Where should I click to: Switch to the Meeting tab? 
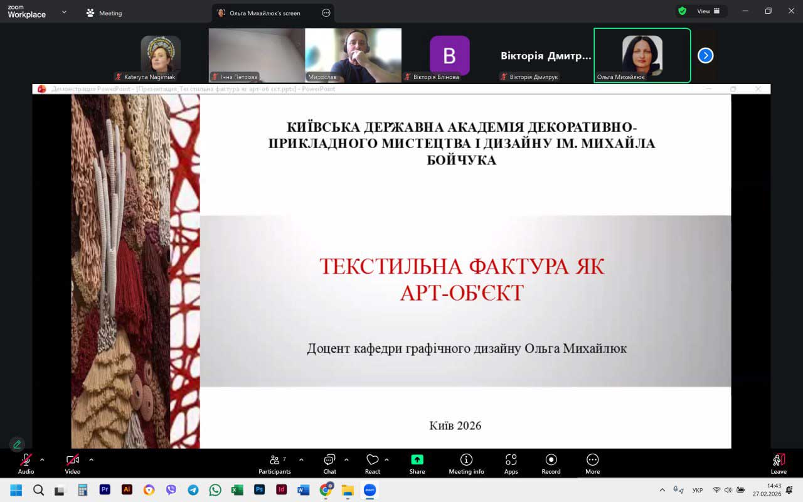click(x=104, y=13)
